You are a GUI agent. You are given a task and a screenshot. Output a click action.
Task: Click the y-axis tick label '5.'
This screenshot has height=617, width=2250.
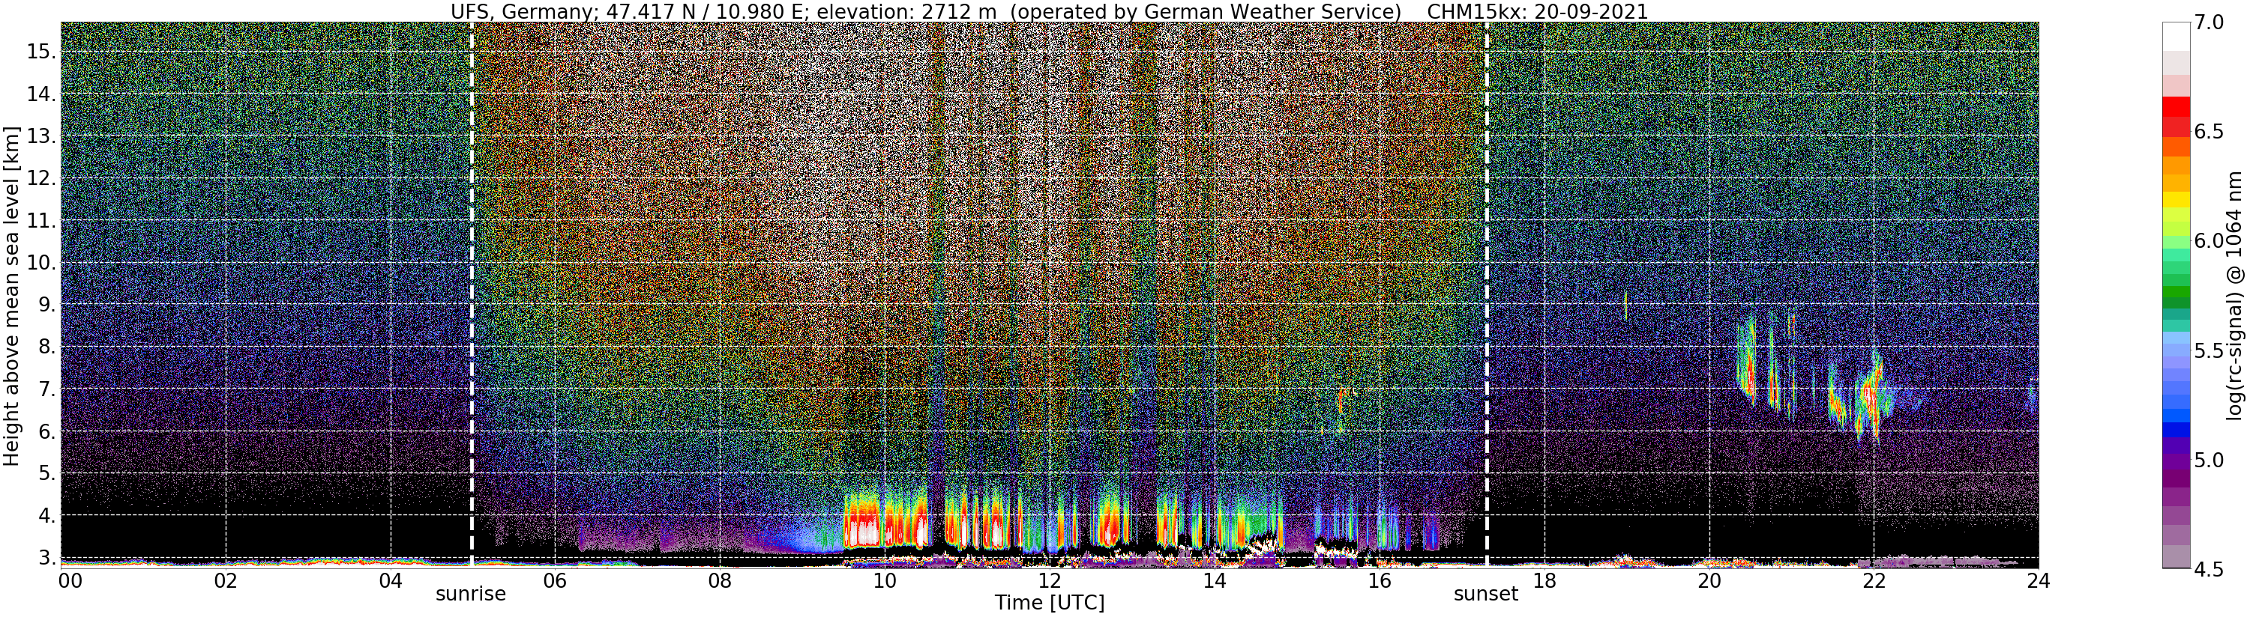click(x=46, y=474)
